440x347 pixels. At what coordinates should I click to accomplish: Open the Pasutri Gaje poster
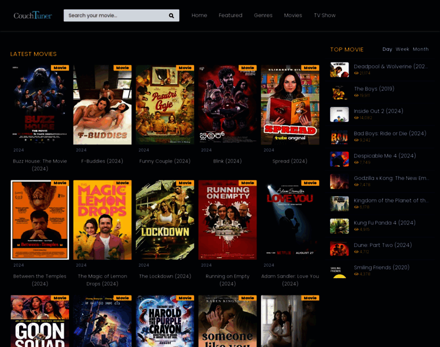(165, 105)
